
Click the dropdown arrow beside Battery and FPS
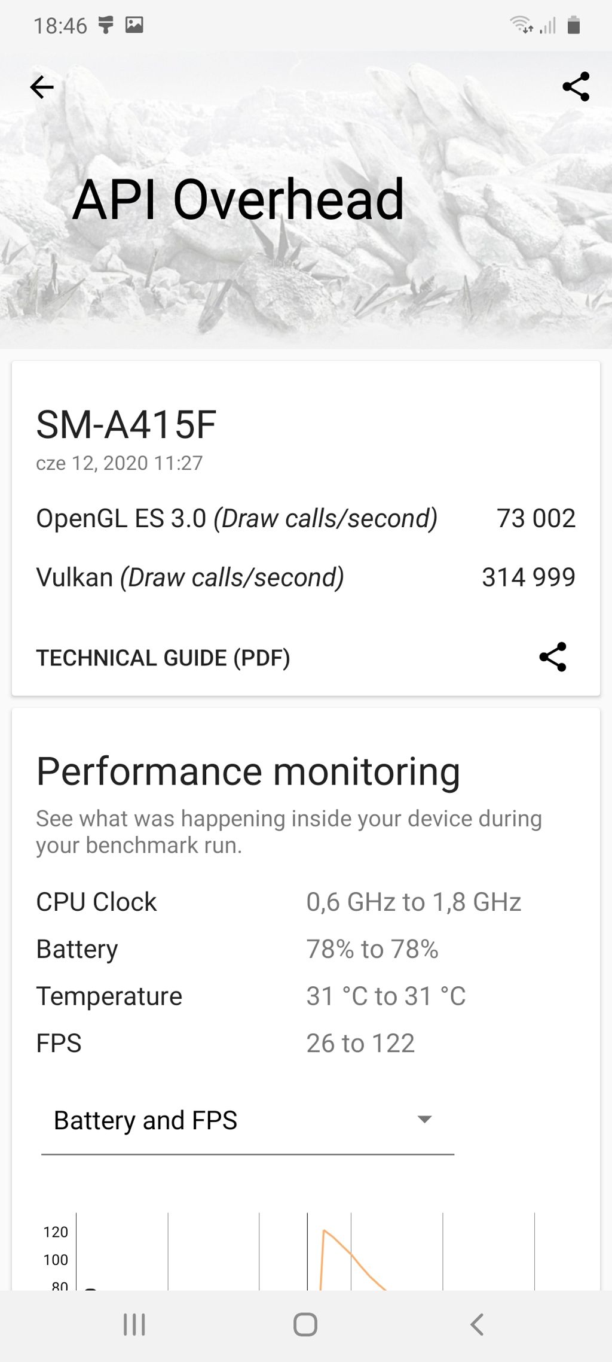[x=424, y=1120]
